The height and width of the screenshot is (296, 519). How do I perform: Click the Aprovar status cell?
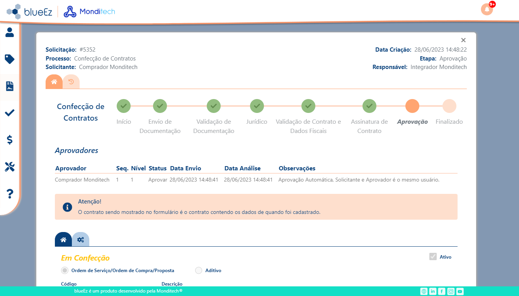click(x=158, y=180)
